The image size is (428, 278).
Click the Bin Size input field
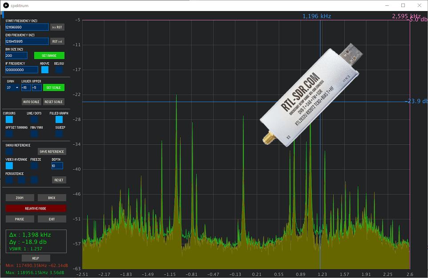tap(16, 56)
